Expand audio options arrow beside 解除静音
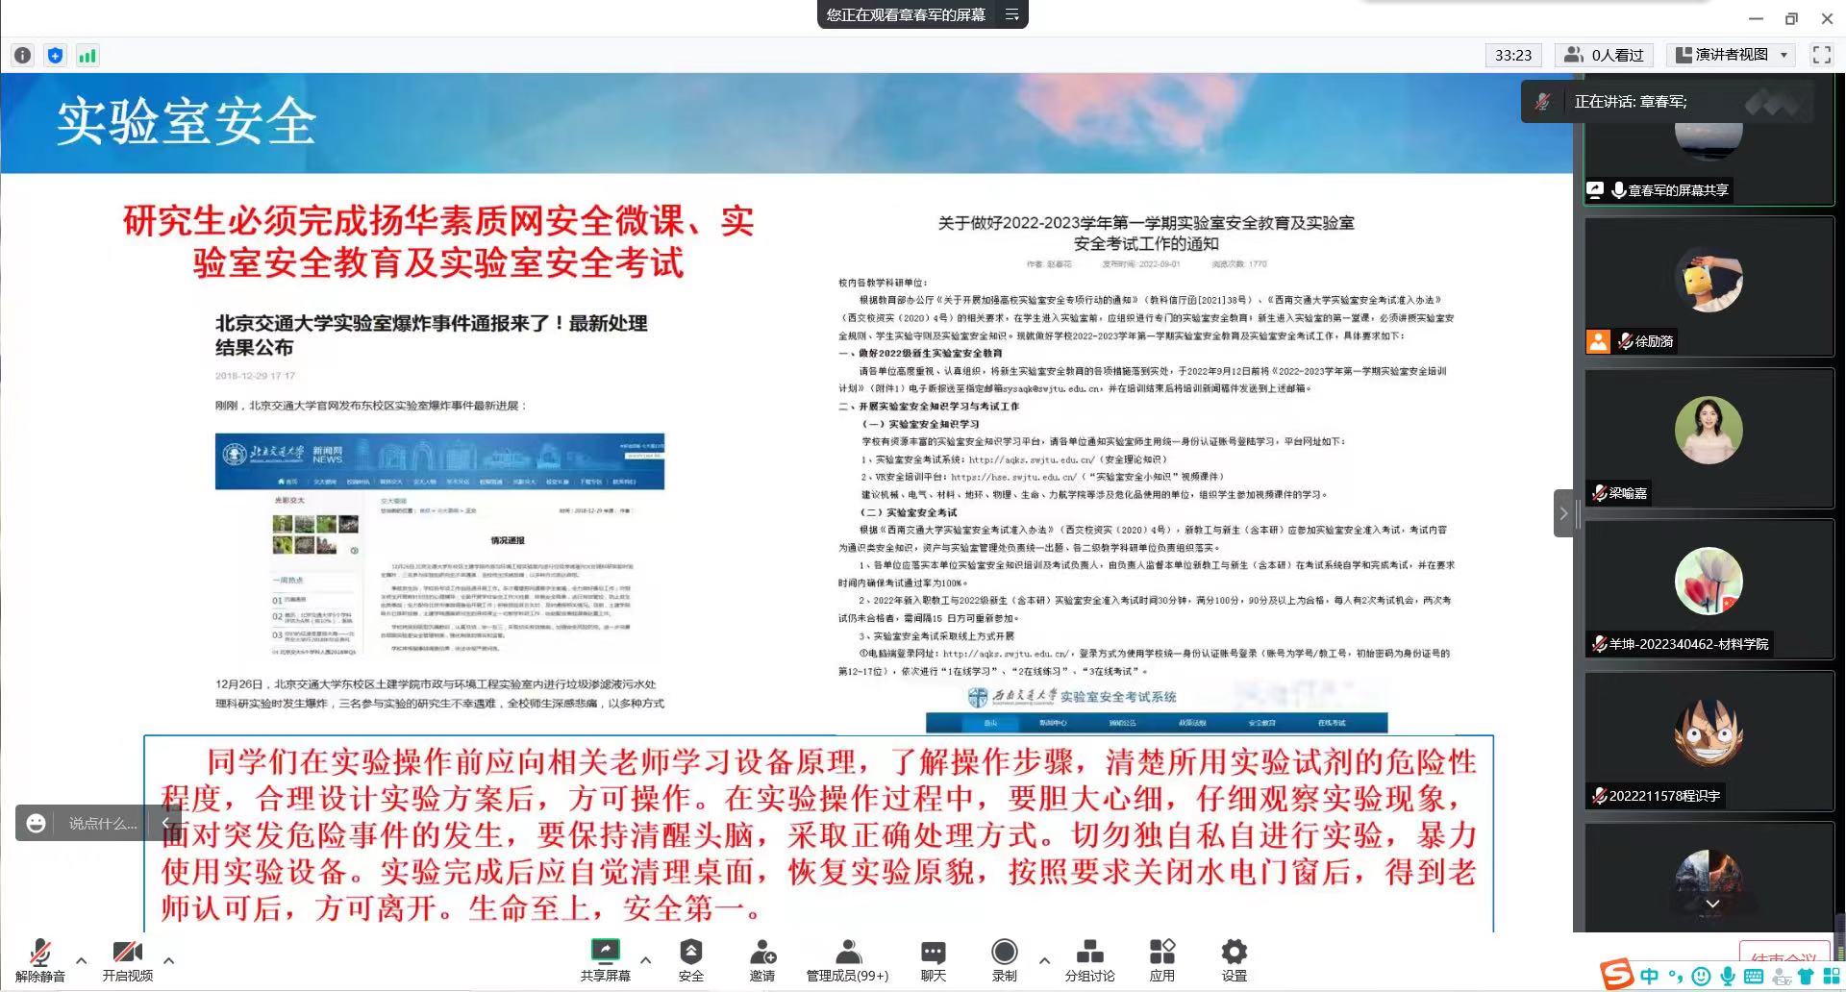 point(82,960)
